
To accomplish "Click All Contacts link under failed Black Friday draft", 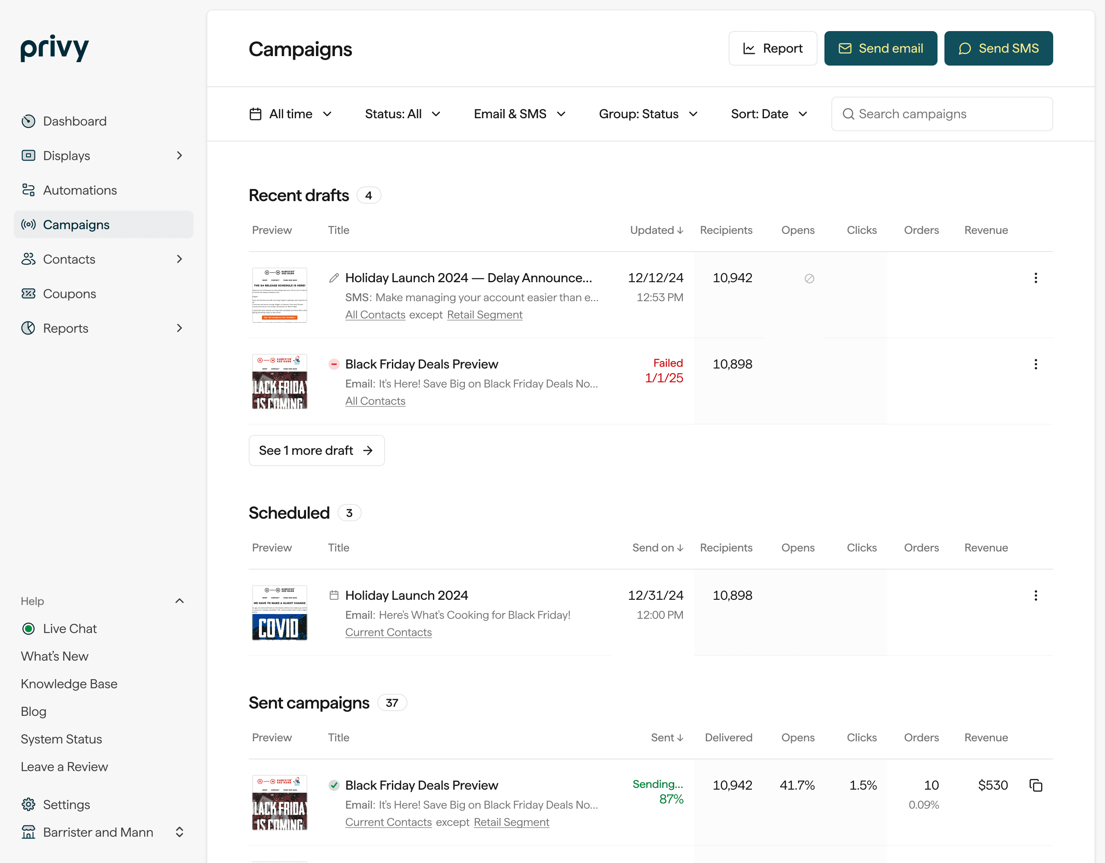I will coord(375,401).
